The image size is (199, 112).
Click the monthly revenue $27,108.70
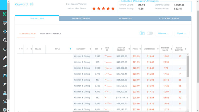tap(122, 86)
